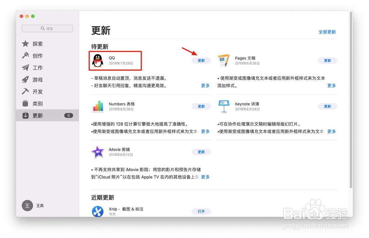Expand 更多 for iMovie release notes
Image resolution: width=369 pixels, height=238 pixels.
205,177
